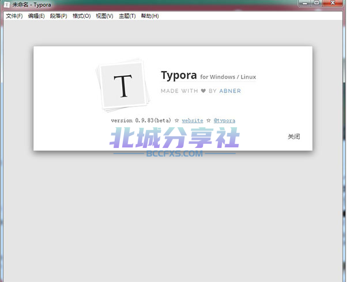Open the 编辑(E) menu
350x282 pixels.
point(36,16)
